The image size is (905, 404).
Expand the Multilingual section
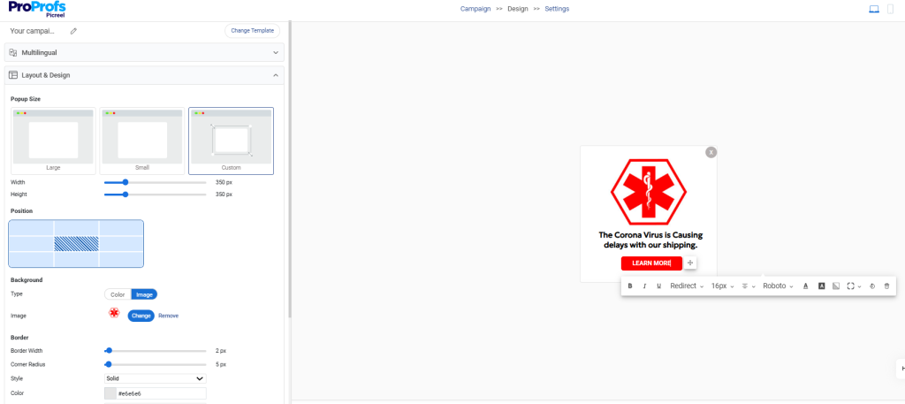pyautogui.click(x=276, y=52)
